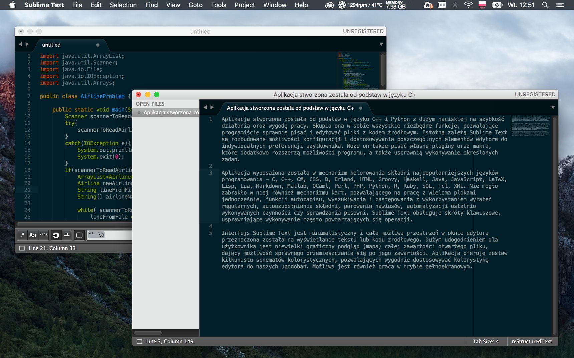
Task: Click 'Line 3, Column 149' status text
Action: click(x=170, y=341)
